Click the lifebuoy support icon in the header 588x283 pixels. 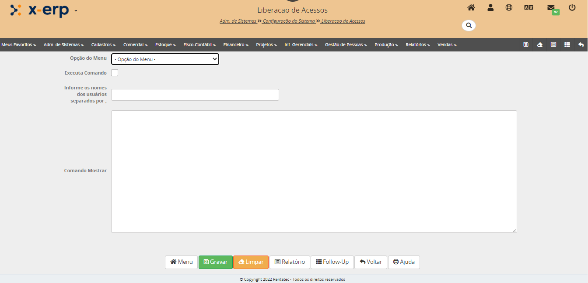tap(509, 7)
